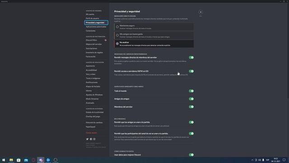Click the tray volume icon
Viewport: 289px width, 163px height.
[x=260, y=160]
